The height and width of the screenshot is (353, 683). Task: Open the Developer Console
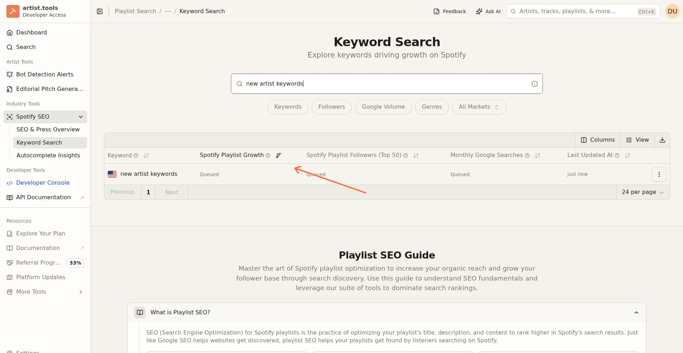[43, 183]
